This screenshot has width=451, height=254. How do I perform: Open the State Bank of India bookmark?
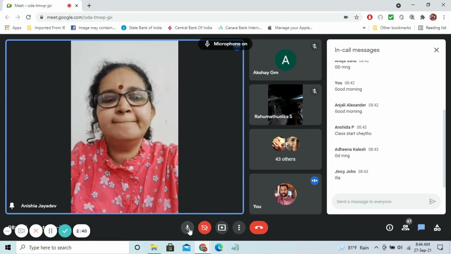coord(141,28)
